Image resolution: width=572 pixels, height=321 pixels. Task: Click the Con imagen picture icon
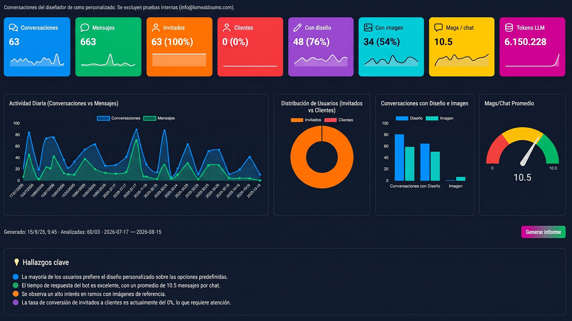(368, 28)
